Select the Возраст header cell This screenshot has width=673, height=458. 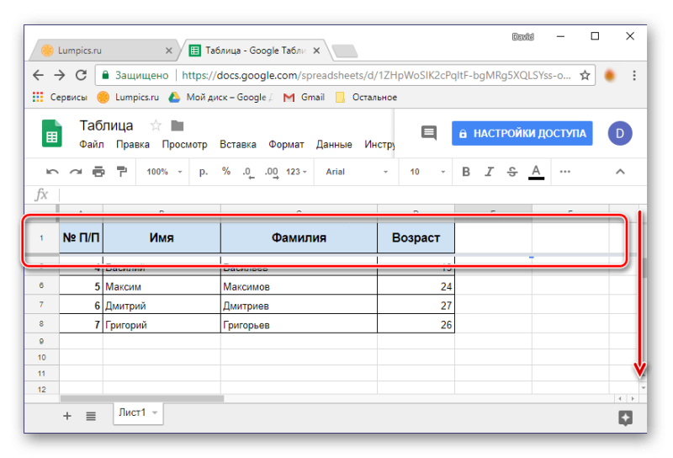(x=416, y=237)
